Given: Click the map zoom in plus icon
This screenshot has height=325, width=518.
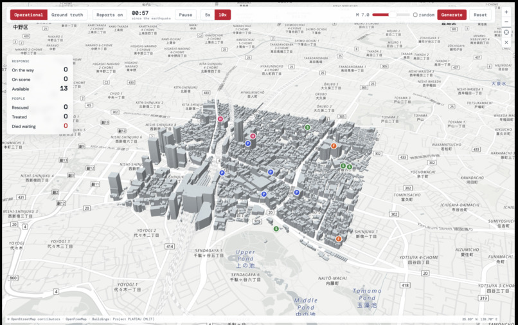Looking at the screenshot, I should coord(506,12).
